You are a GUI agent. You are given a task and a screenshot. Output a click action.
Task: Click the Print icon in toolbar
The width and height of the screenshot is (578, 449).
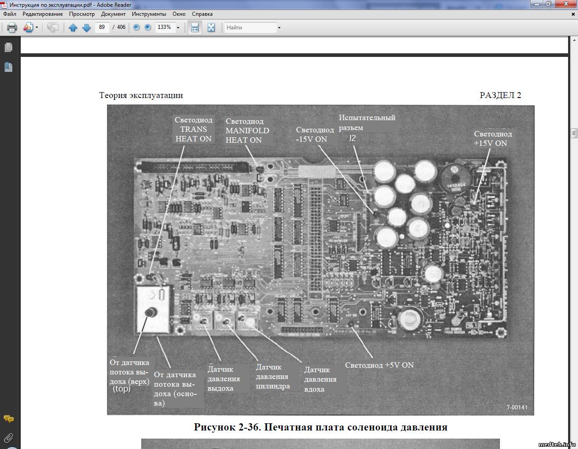[x=12, y=28]
